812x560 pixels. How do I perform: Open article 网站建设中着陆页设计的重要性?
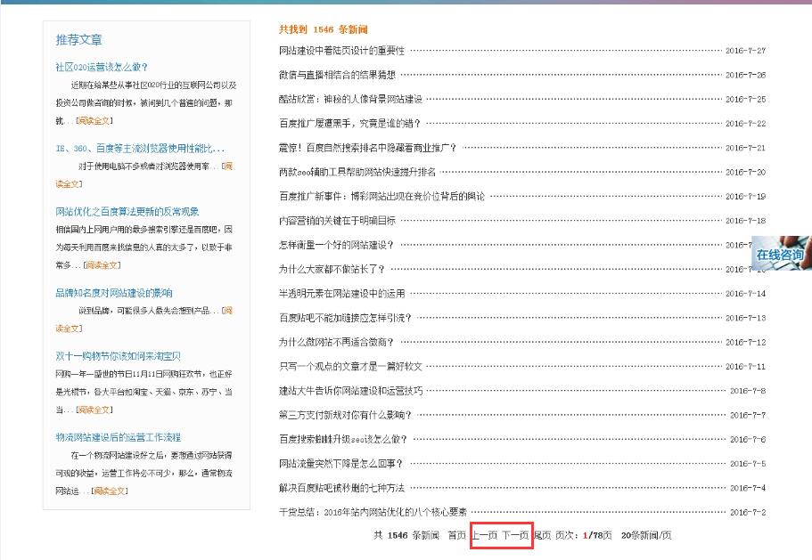pyautogui.click(x=340, y=51)
